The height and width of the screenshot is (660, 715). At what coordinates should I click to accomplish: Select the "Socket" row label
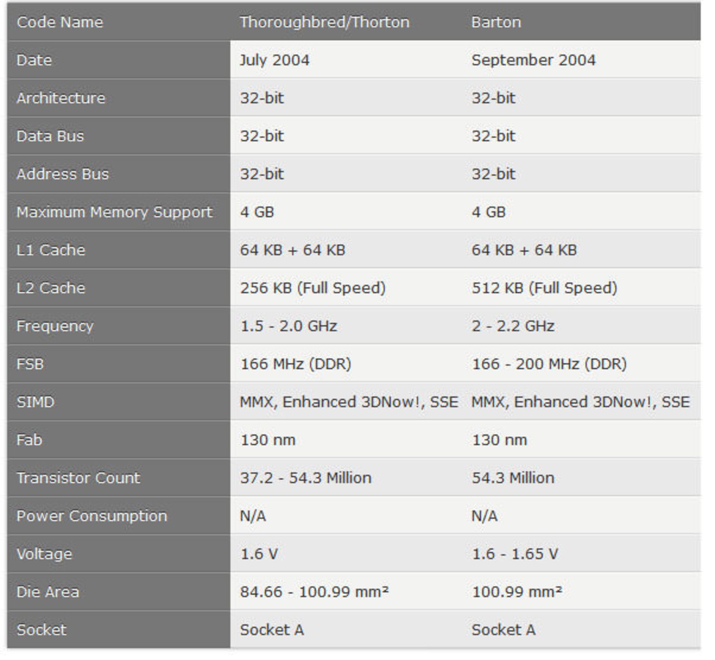pyautogui.click(x=41, y=630)
